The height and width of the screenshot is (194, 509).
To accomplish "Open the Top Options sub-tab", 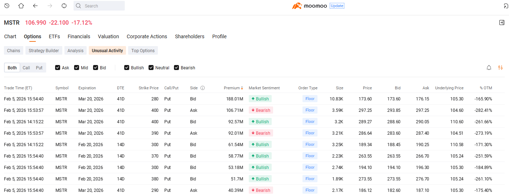I will tap(143, 50).
